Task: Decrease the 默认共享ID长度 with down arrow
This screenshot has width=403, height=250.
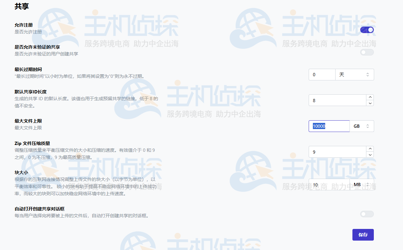Action: pos(370,103)
